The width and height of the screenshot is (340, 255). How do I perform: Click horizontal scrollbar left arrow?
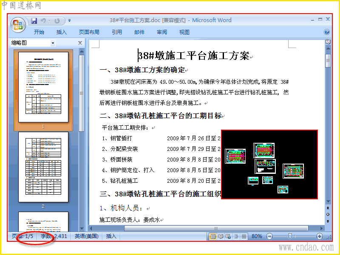pyautogui.click(x=91, y=228)
